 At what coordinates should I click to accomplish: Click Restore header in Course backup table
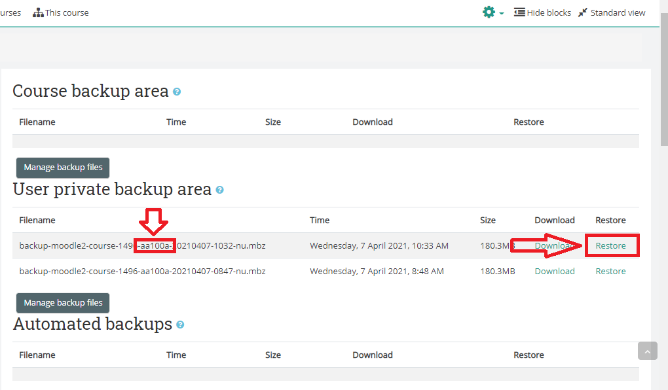click(x=529, y=122)
